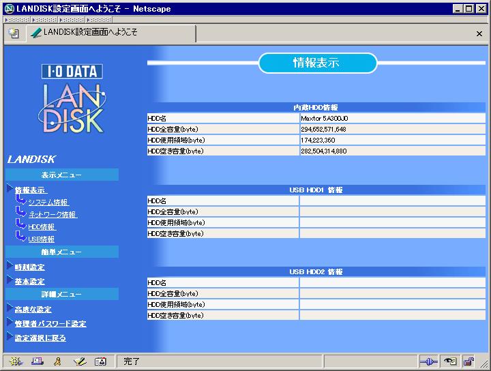Open the システム情報 link
Screen dimensions: 491x371
pos(48,203)
